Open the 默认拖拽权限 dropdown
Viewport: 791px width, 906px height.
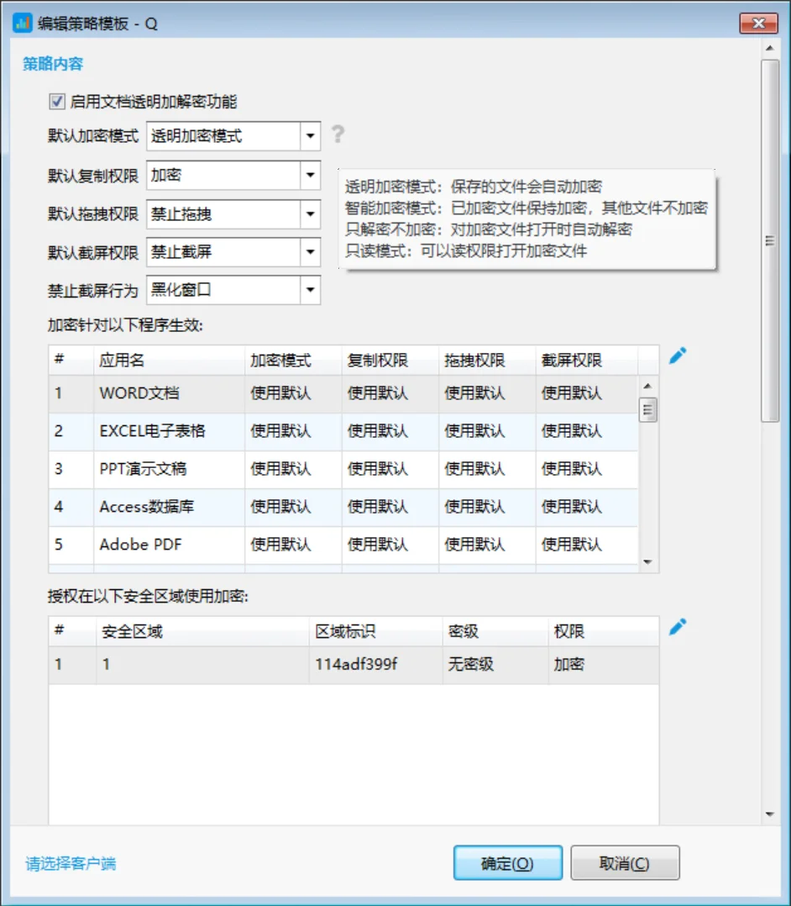pyautogui.click(x=309, y=214)
